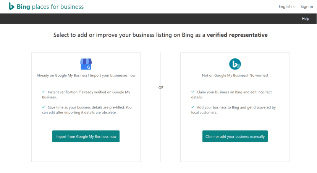Click Already on Google My Business heading
317x173 pixels.
point(86,75)
